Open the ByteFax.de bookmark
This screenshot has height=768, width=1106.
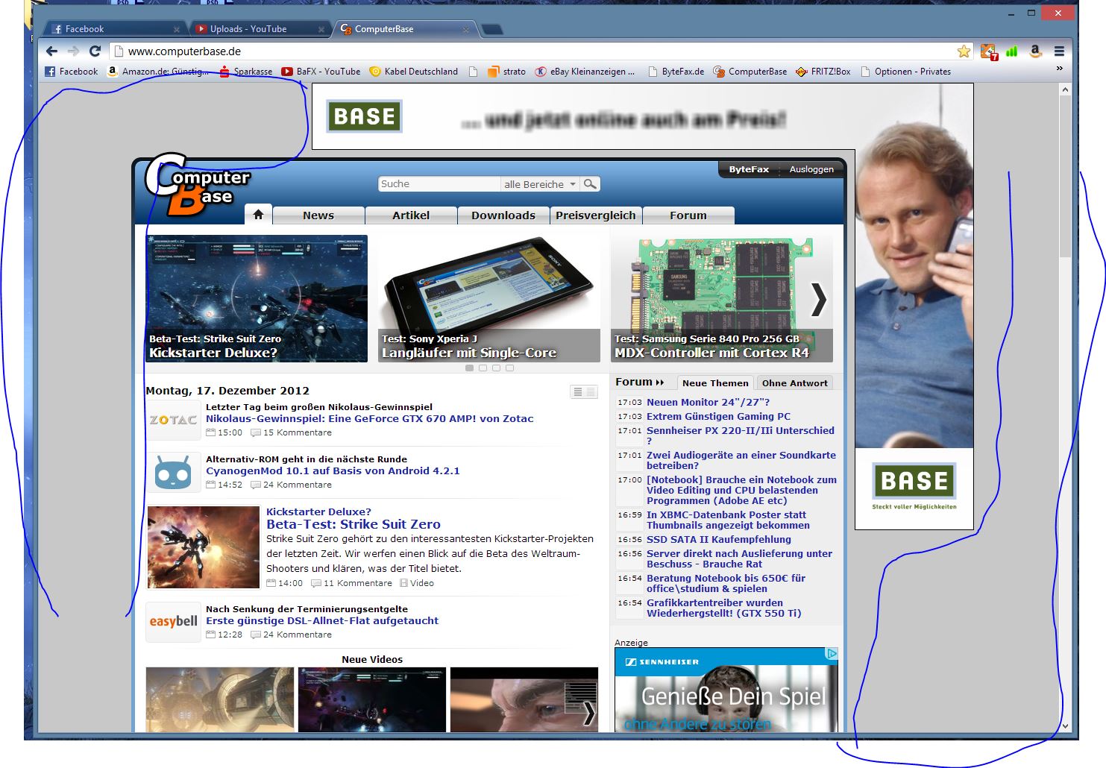[x=676, y=72]
